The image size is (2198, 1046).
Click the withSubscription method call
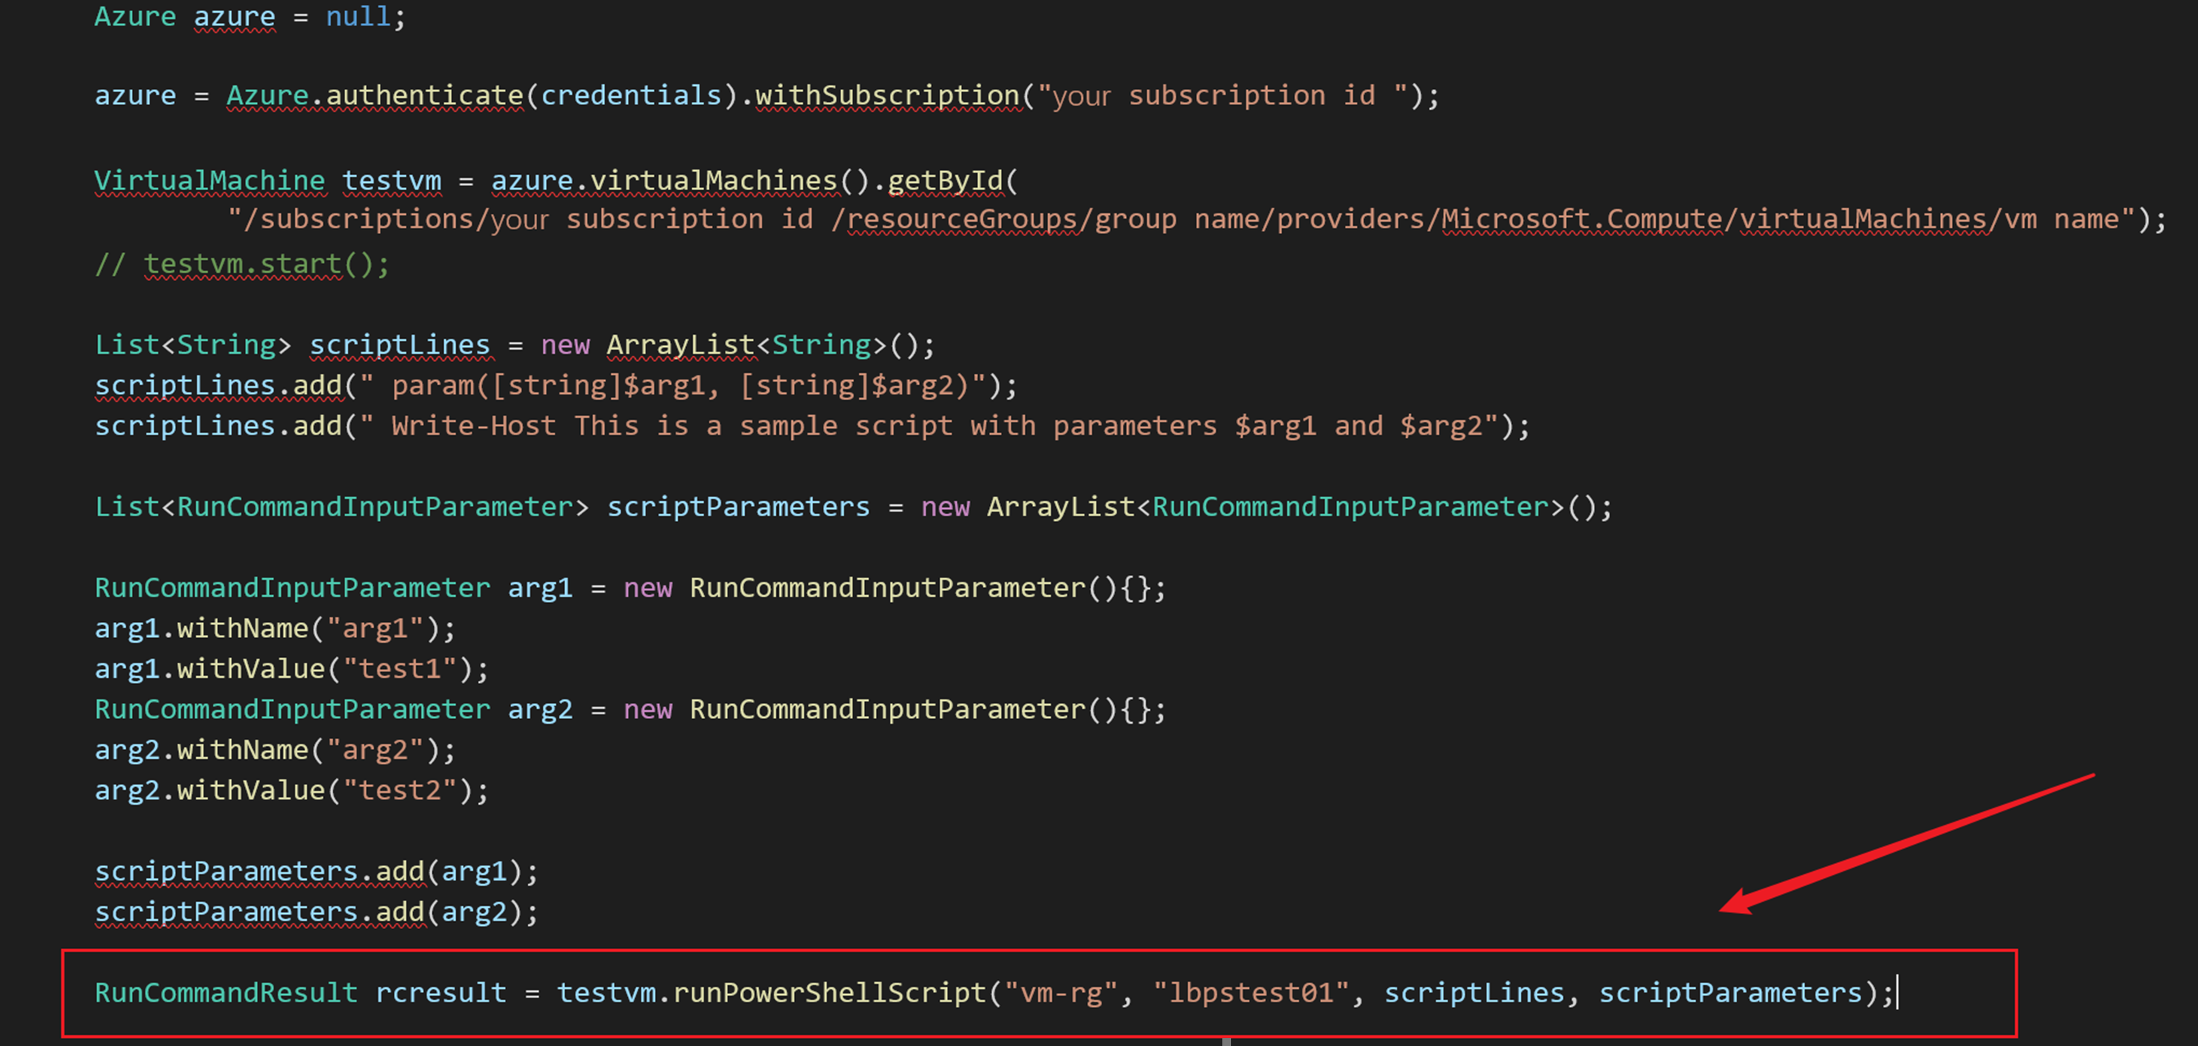(x=887, y=95)
